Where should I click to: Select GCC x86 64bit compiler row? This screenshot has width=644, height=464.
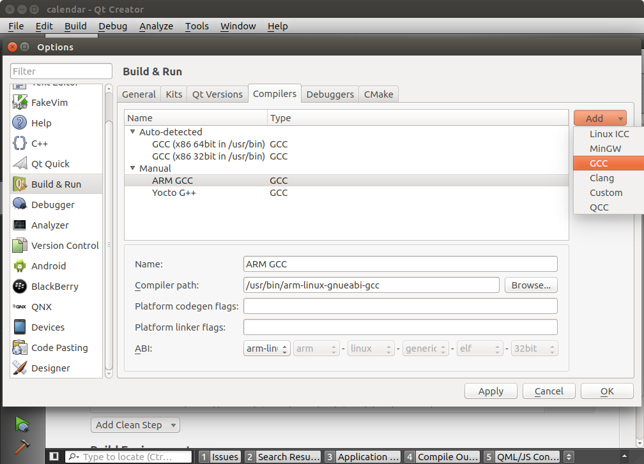click(x=347, y=144)
